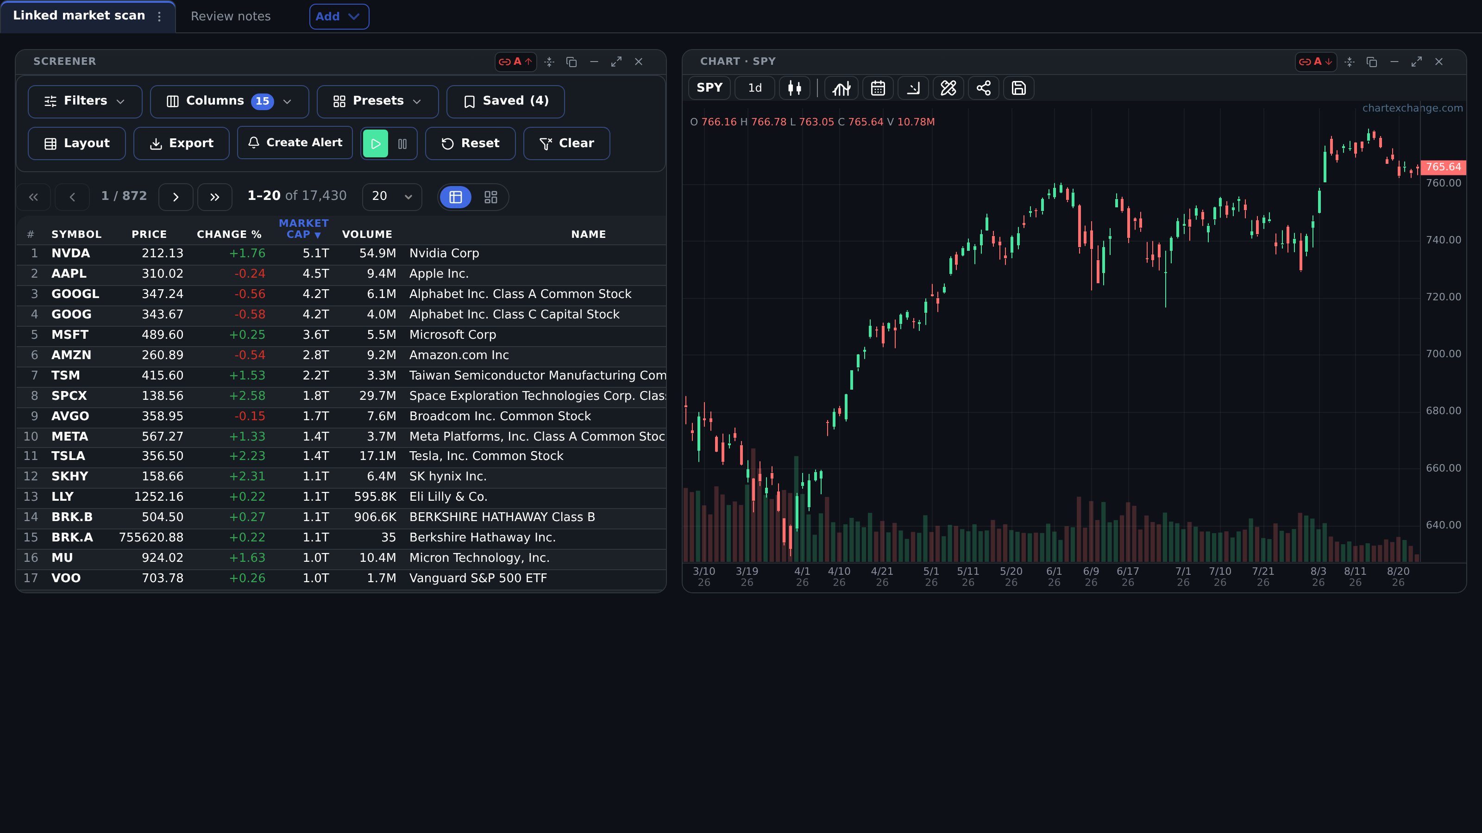This screenshot has width=1482, height=833.
Task: Change rows per page from 20
Action: (x=392, y=197)
